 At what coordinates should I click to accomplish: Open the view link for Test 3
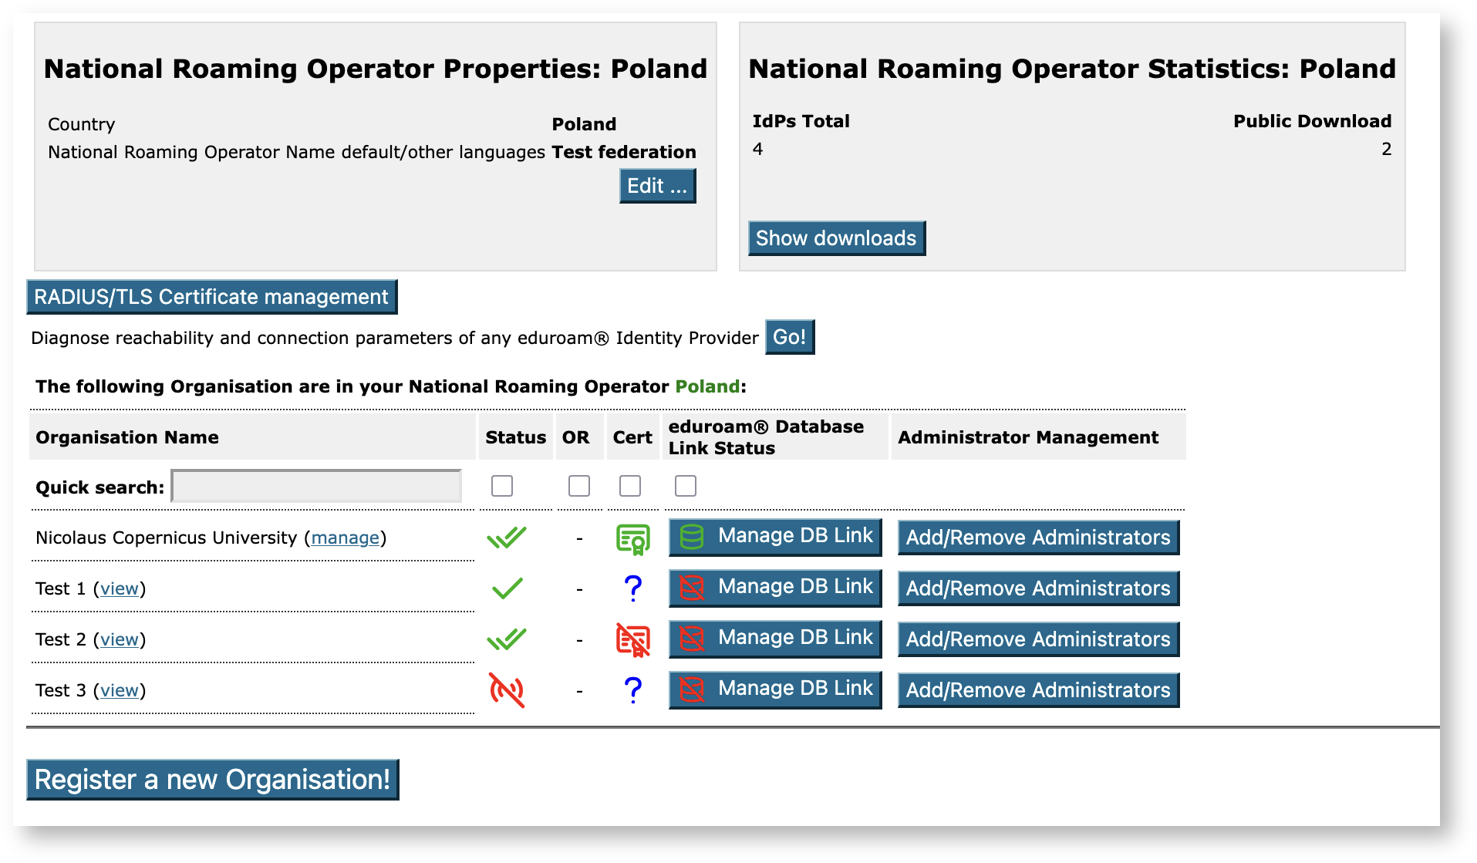(120, 691)
